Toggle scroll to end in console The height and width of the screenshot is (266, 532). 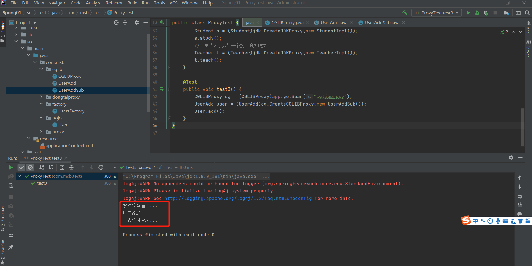coord(520,205)
